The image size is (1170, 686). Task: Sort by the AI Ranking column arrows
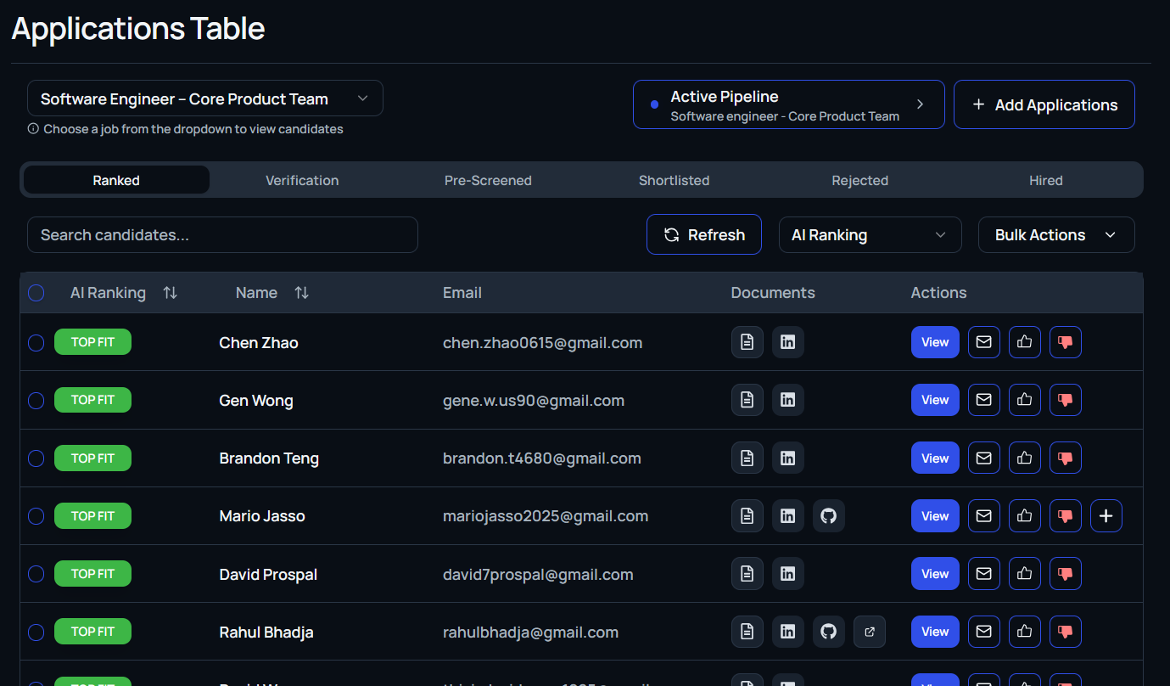[171, 293]
